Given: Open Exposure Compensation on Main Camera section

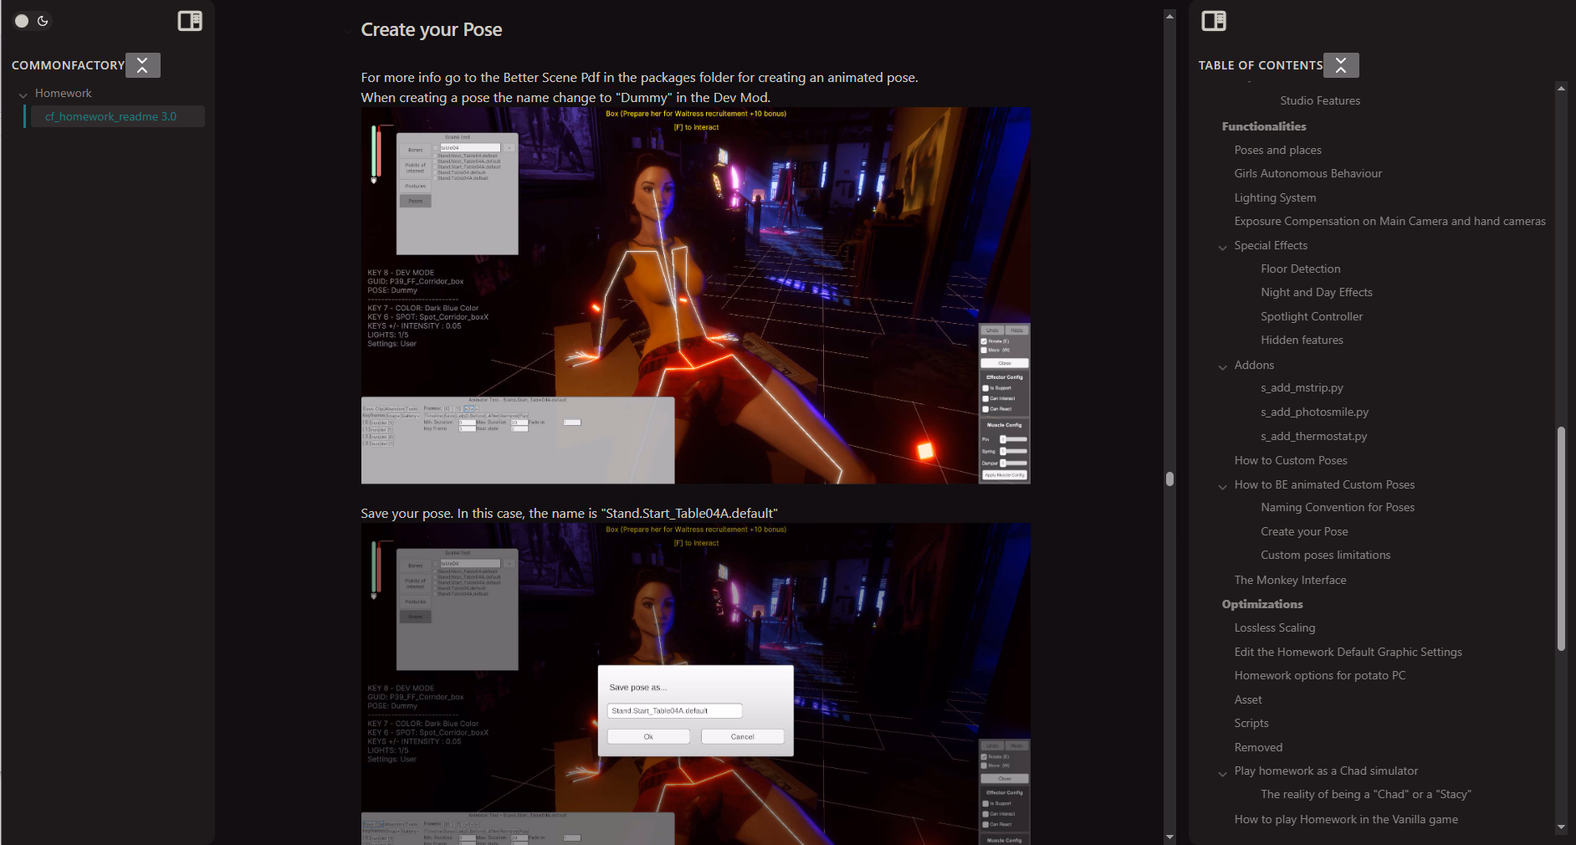Looking at the screenshot, I should pyautogui.click(x=1389, y=221).
